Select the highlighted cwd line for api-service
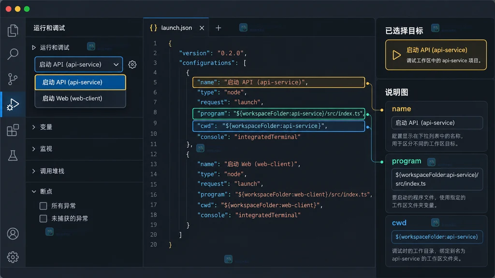495x278 pixels. 278,126
